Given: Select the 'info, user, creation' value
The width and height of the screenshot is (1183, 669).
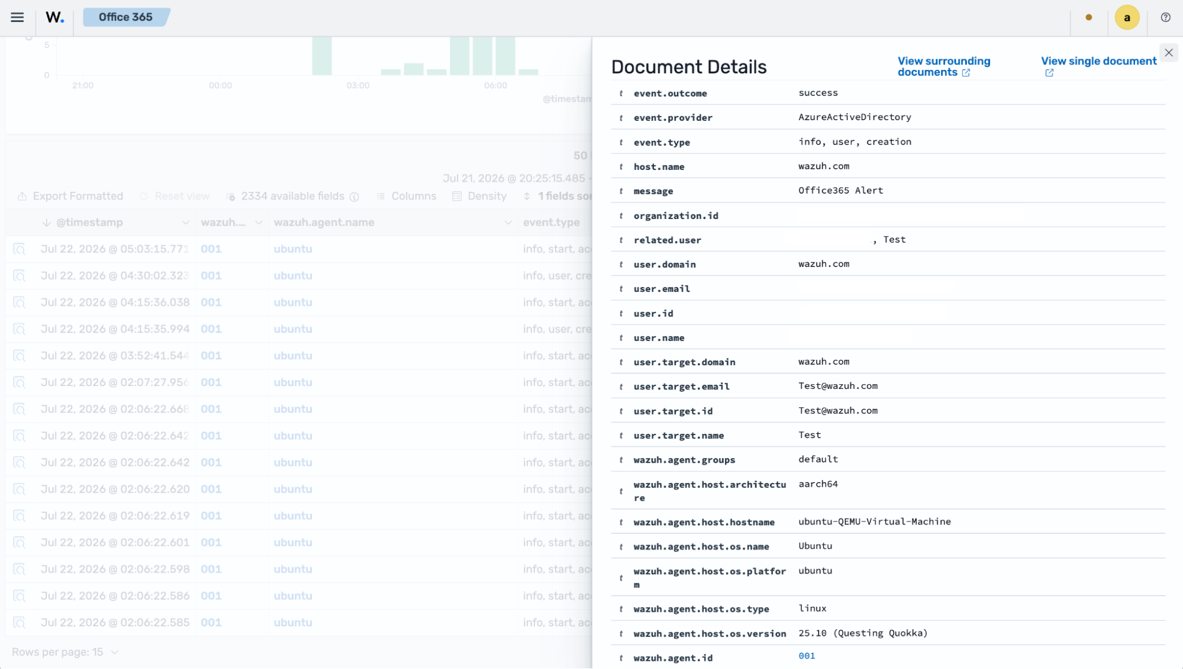Looking at the screenshot, I should pyautogui.click(x=855, y=142).
